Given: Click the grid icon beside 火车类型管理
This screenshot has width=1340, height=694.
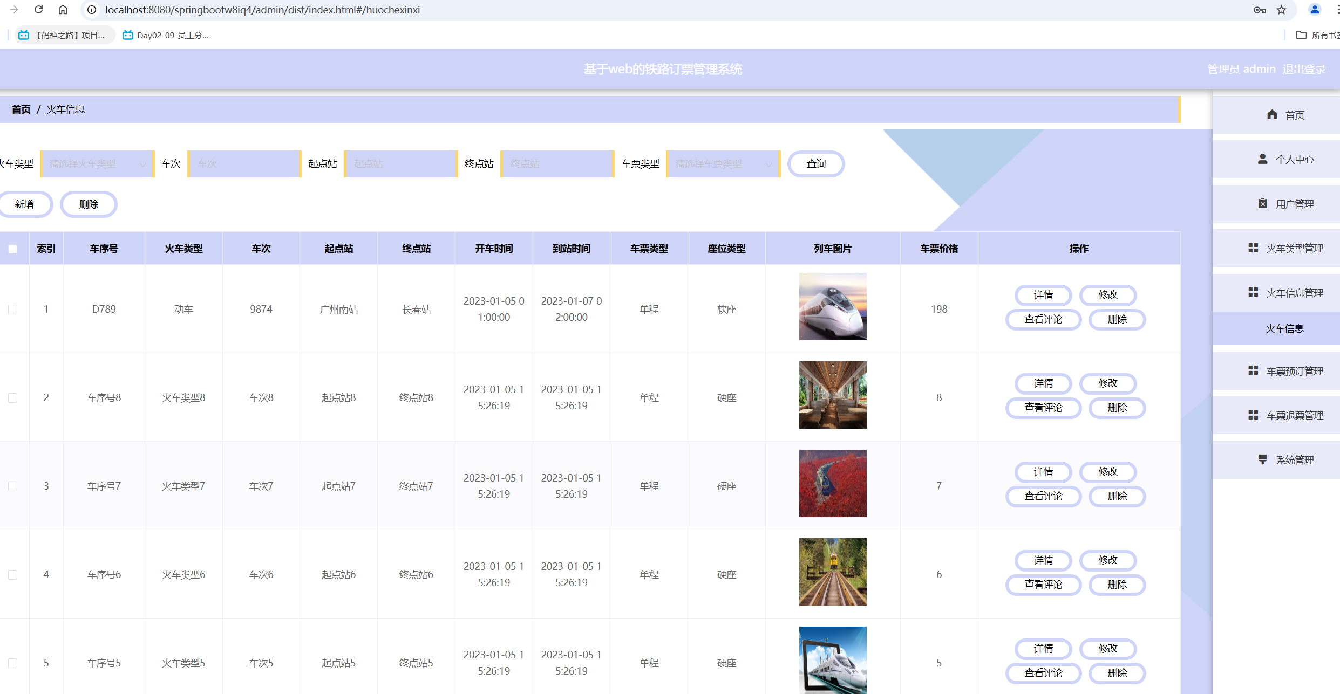Looking at the screenshot, I should tap(1253, 248).
